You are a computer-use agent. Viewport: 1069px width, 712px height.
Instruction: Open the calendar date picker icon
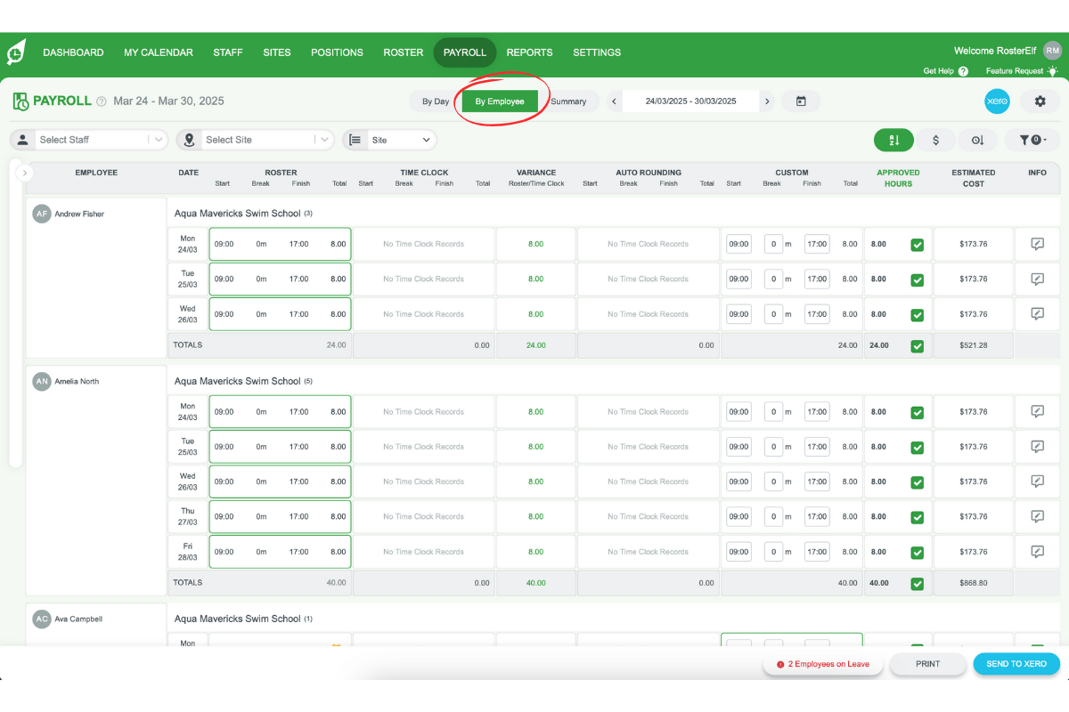click(801, 101)
